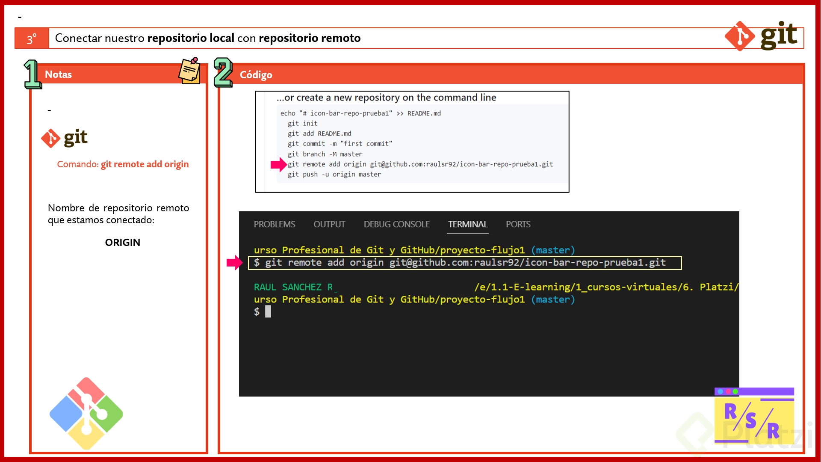The height and width of the screenshot is (462, 821).
Task: Open the PORTS tab
Action: pyautogui.click(x=518, y=224)
